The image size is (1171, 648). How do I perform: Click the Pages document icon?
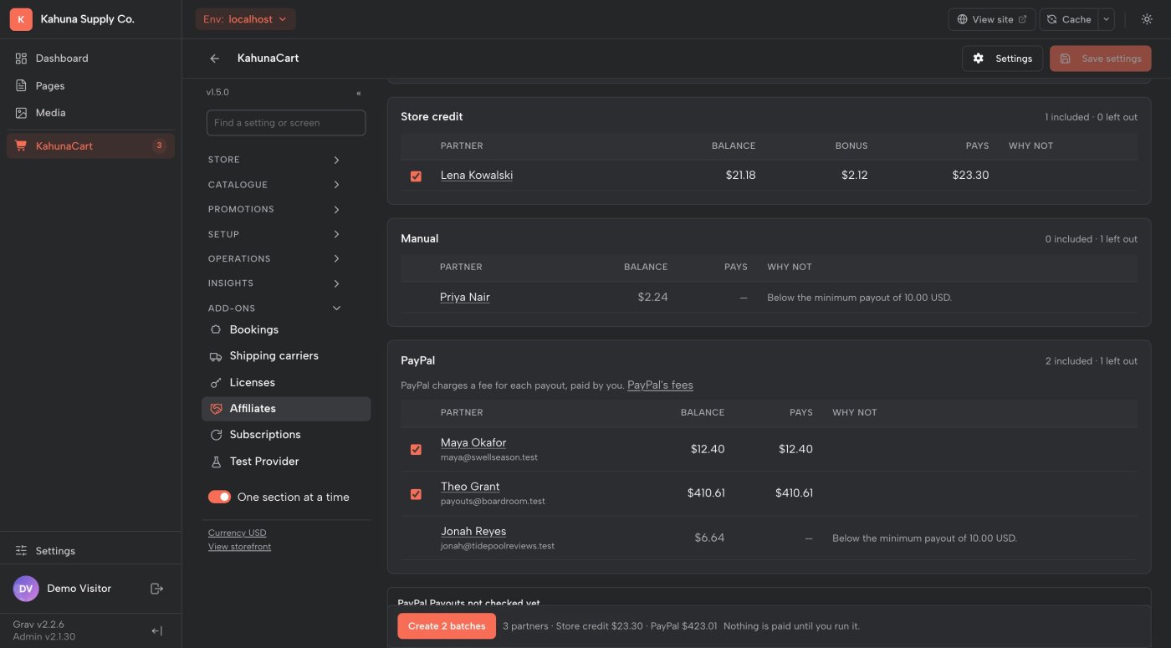click(22, 86)
